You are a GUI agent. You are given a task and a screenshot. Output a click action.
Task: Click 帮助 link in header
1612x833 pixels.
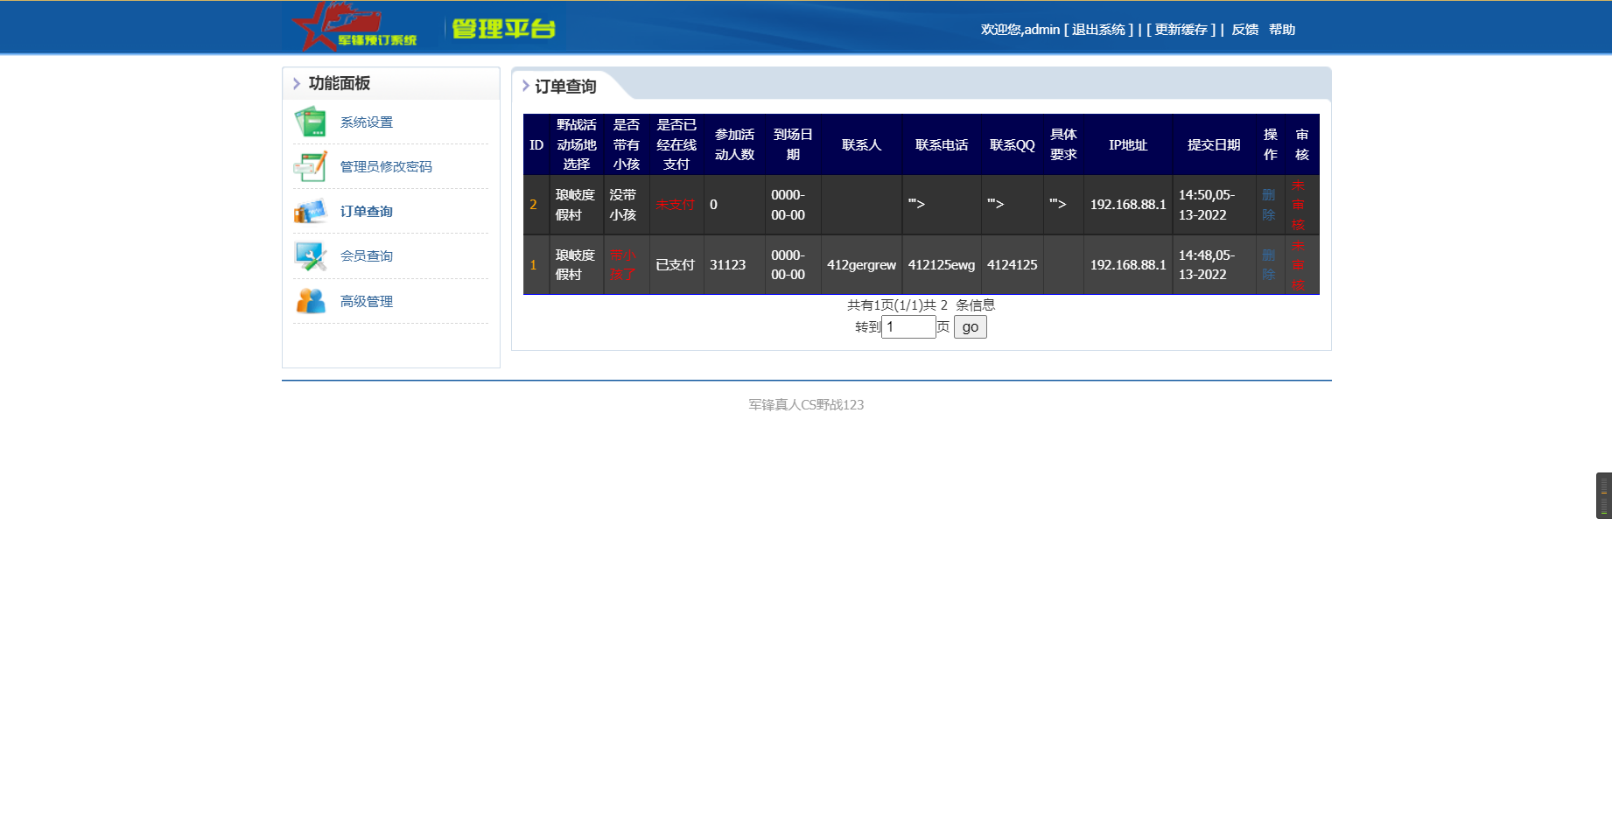click(x=1282, y=30)
